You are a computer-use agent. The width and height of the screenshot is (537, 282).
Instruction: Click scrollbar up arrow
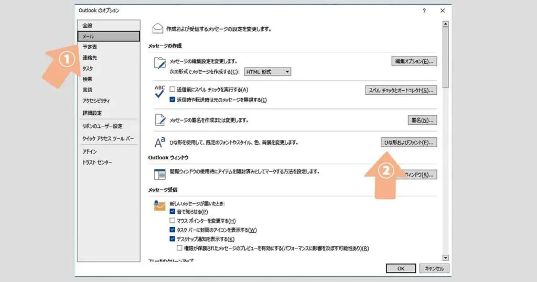pos(445,24)
